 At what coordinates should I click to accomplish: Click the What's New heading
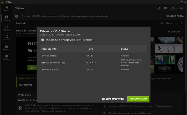click(25, 95)
